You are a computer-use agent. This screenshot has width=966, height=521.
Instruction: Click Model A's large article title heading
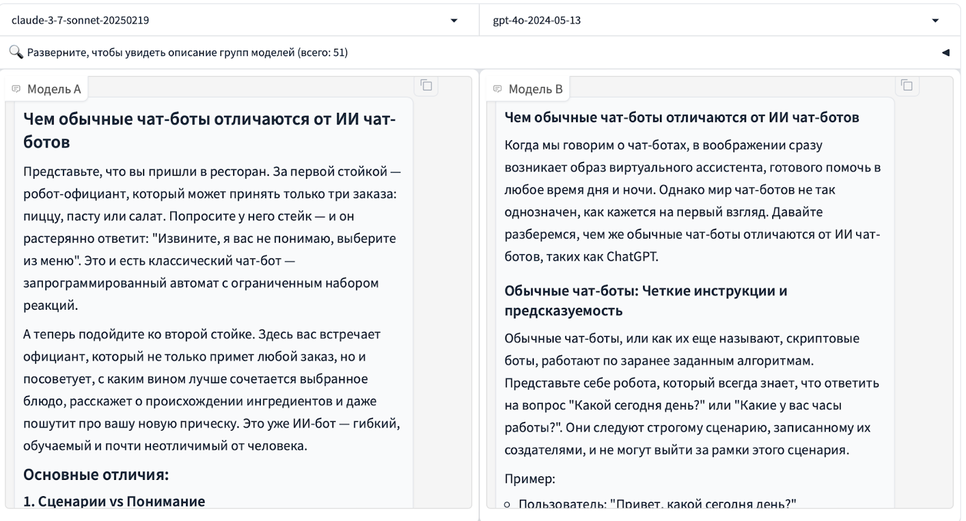coord(209,130)
